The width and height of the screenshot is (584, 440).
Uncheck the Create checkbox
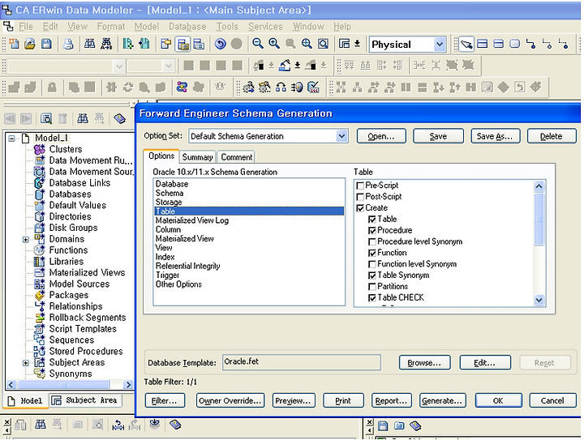360,208
